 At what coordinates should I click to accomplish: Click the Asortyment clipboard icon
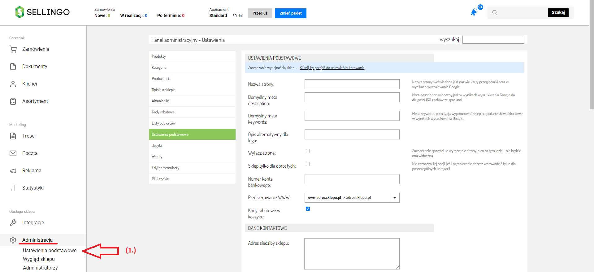coord(13,101)
